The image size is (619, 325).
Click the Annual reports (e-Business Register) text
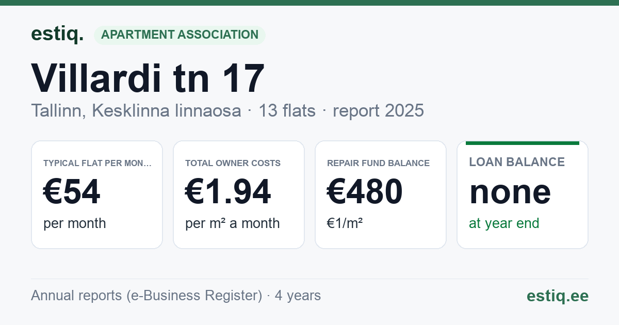pos(146,296)
